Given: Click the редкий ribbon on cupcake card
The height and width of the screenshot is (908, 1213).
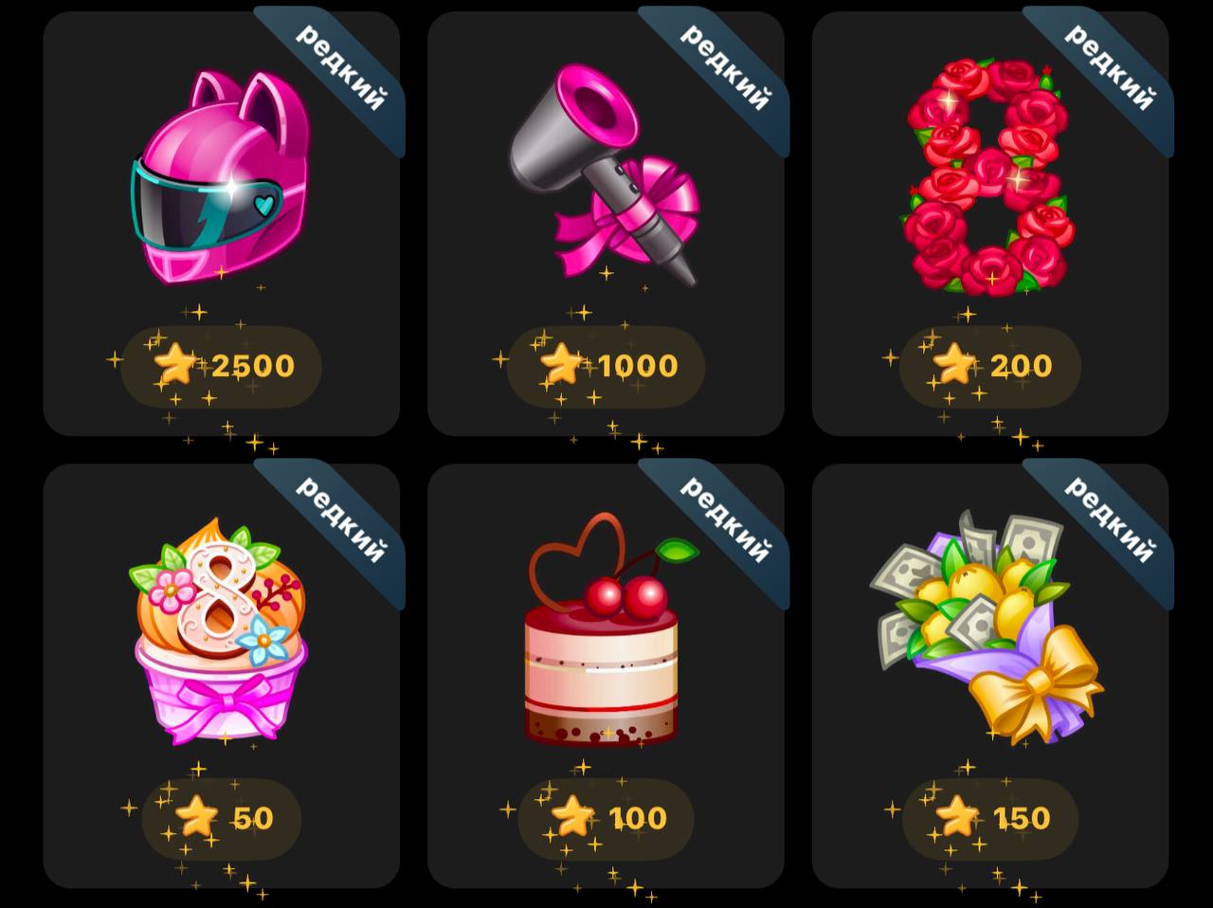Looking at the screenshot, I should [339, 520].
